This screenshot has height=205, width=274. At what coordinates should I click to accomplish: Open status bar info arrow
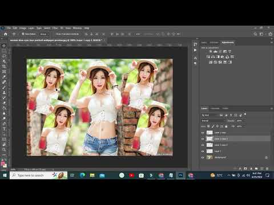(53, 169)
